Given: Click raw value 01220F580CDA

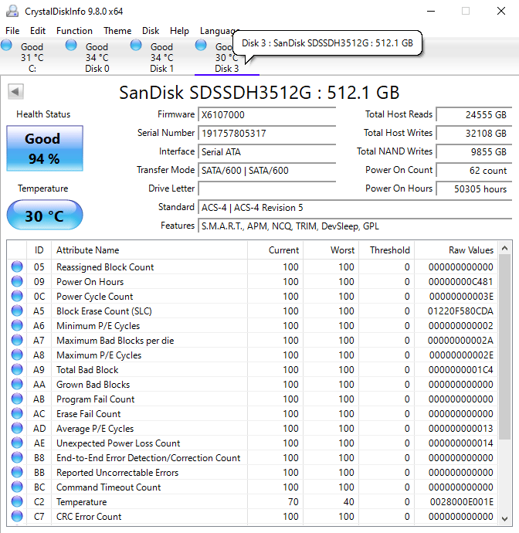Looking at the screenshot, I should coord(460,311).
